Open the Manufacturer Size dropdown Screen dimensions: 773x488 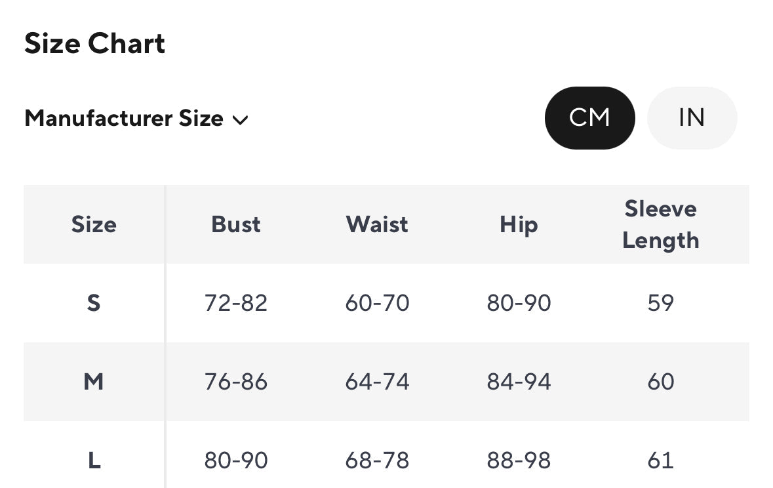[136, 119]
